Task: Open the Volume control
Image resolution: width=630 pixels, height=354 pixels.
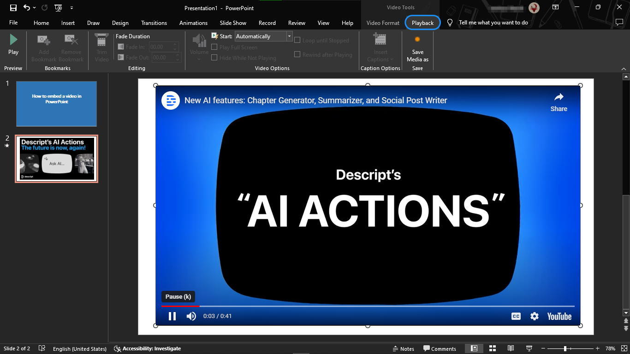Action: [x=199, y=47]
